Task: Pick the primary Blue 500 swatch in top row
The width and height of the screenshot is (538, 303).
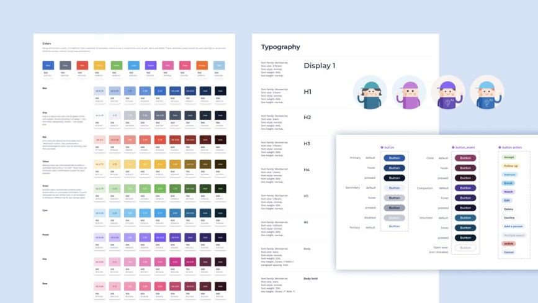Action: pos(48,65)
